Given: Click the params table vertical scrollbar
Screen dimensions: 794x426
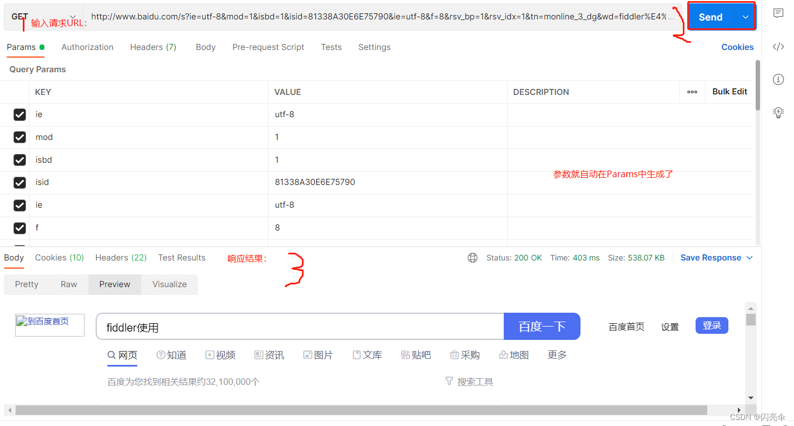Looking at the screenshot, I should [x=757, y=86].
